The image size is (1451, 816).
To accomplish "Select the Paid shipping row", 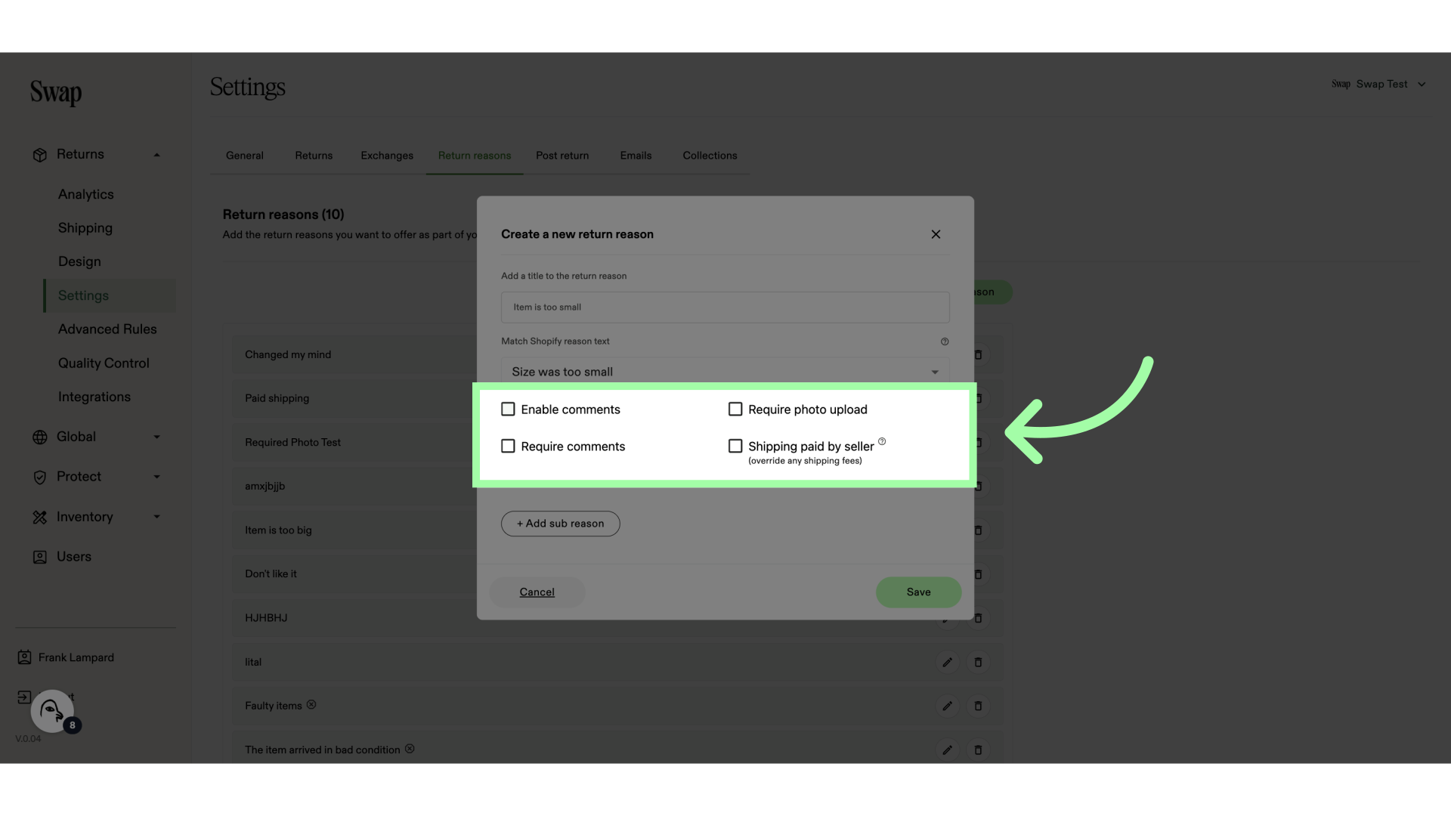I will click(354, 398).
